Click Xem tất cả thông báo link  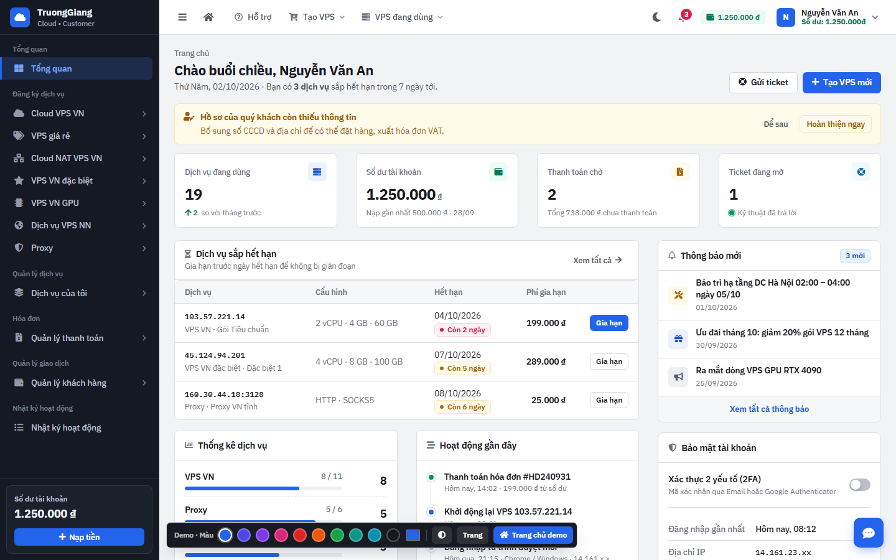point(769,409)
